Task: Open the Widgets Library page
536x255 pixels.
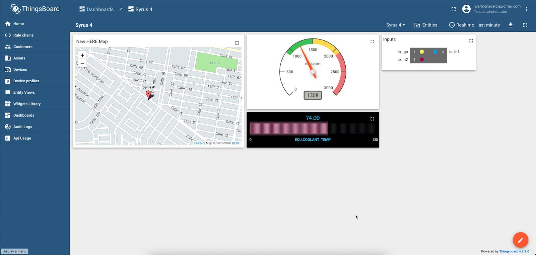Action: [27, 104]
